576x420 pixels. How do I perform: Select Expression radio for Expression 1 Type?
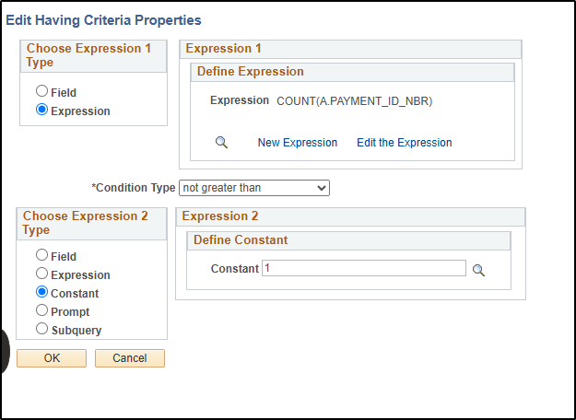(41, 110)
